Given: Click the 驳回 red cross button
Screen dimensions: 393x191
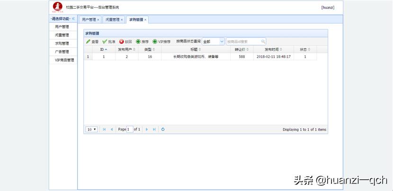Looking at the screenshot, I should pyautogui.click(x=125, y=42).
